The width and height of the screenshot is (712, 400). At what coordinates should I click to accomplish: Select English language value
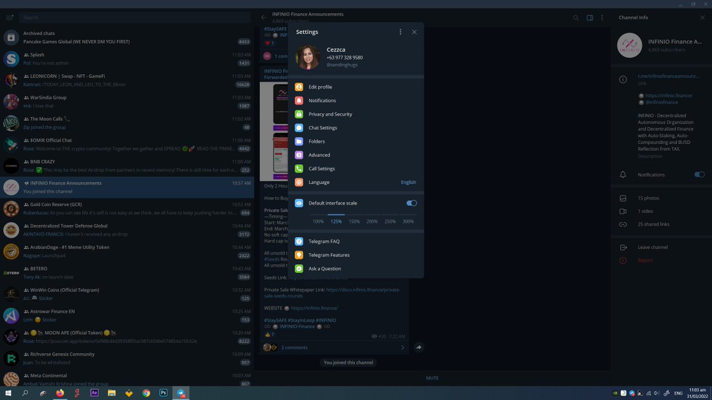(408, 183)
